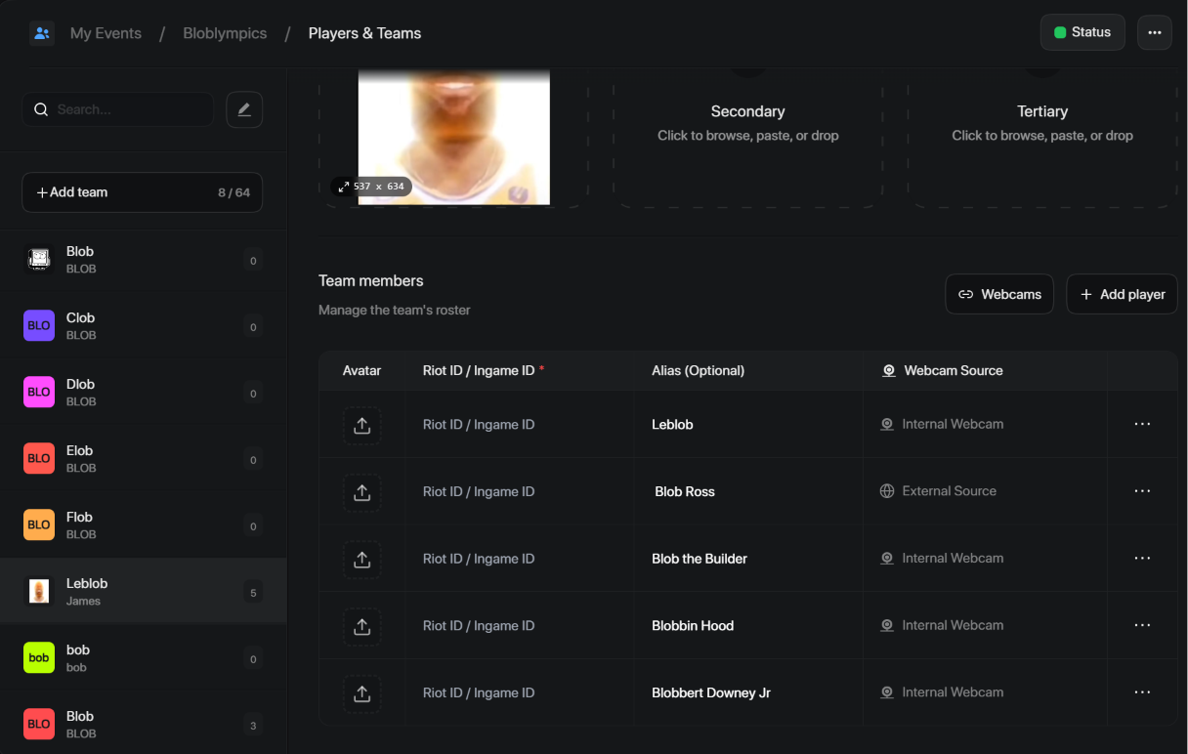Click the Secondary image drop zone
1188x754 pixels.
[747, 137]
